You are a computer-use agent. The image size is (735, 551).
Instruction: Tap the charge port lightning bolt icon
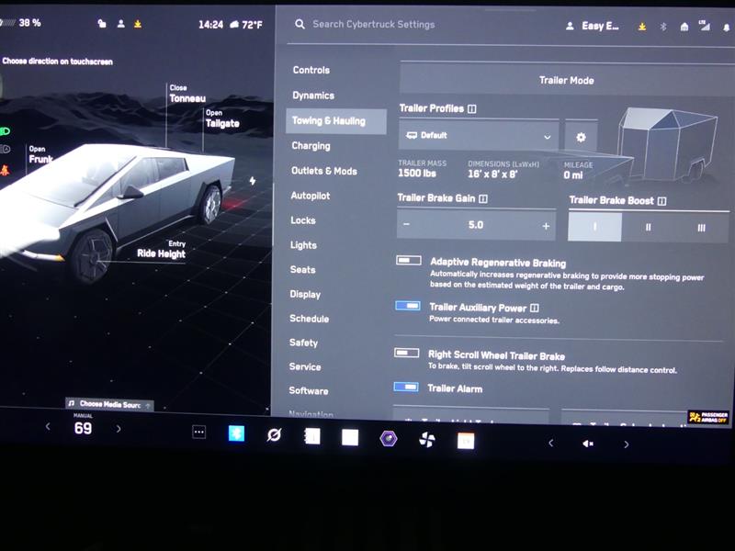(253, 180)
